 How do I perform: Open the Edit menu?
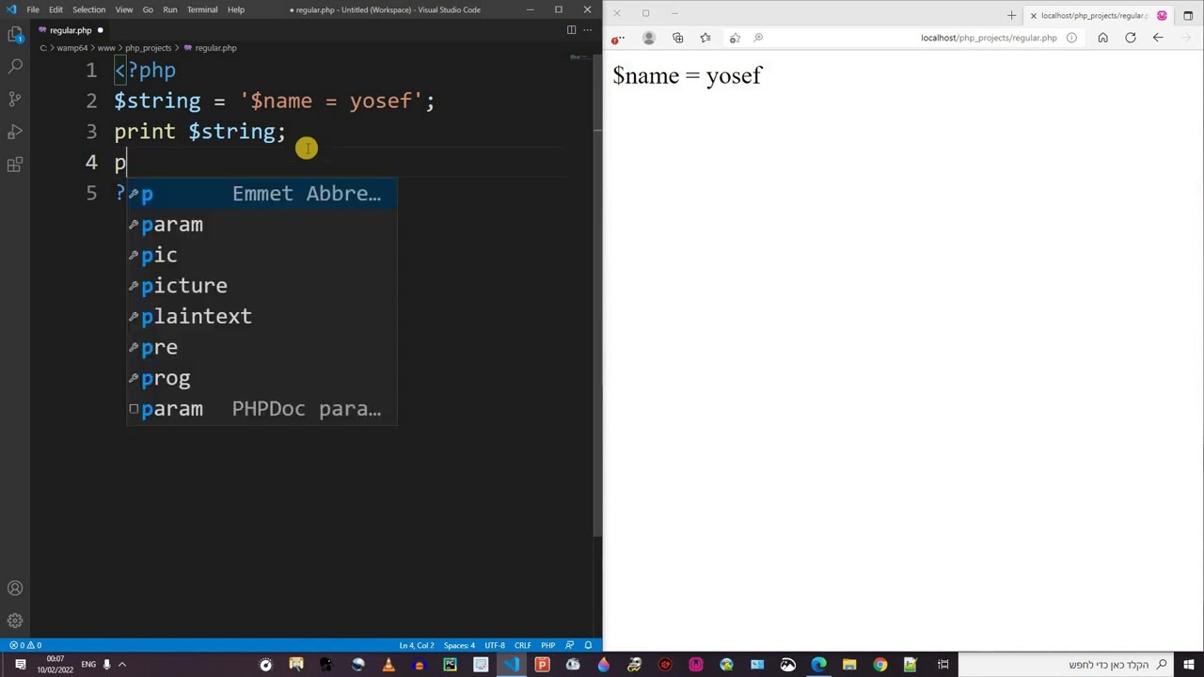[55, 9]
